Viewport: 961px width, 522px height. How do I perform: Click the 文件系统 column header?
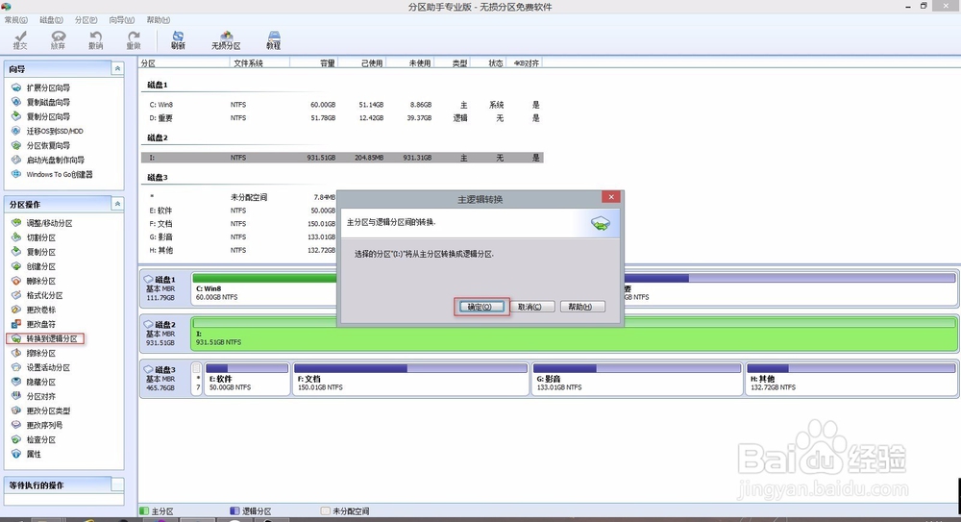pyautogui.click(x=260, y=63)
